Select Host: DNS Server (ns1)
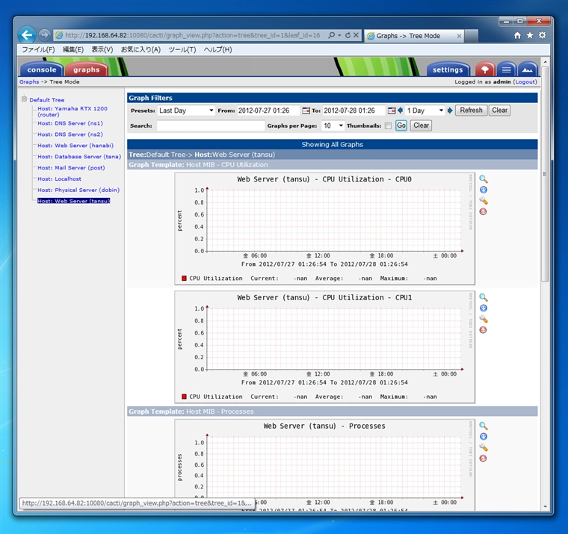 pos(70,123)
